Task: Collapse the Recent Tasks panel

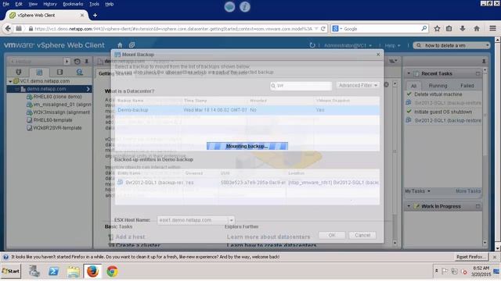Action: point(409,73)
